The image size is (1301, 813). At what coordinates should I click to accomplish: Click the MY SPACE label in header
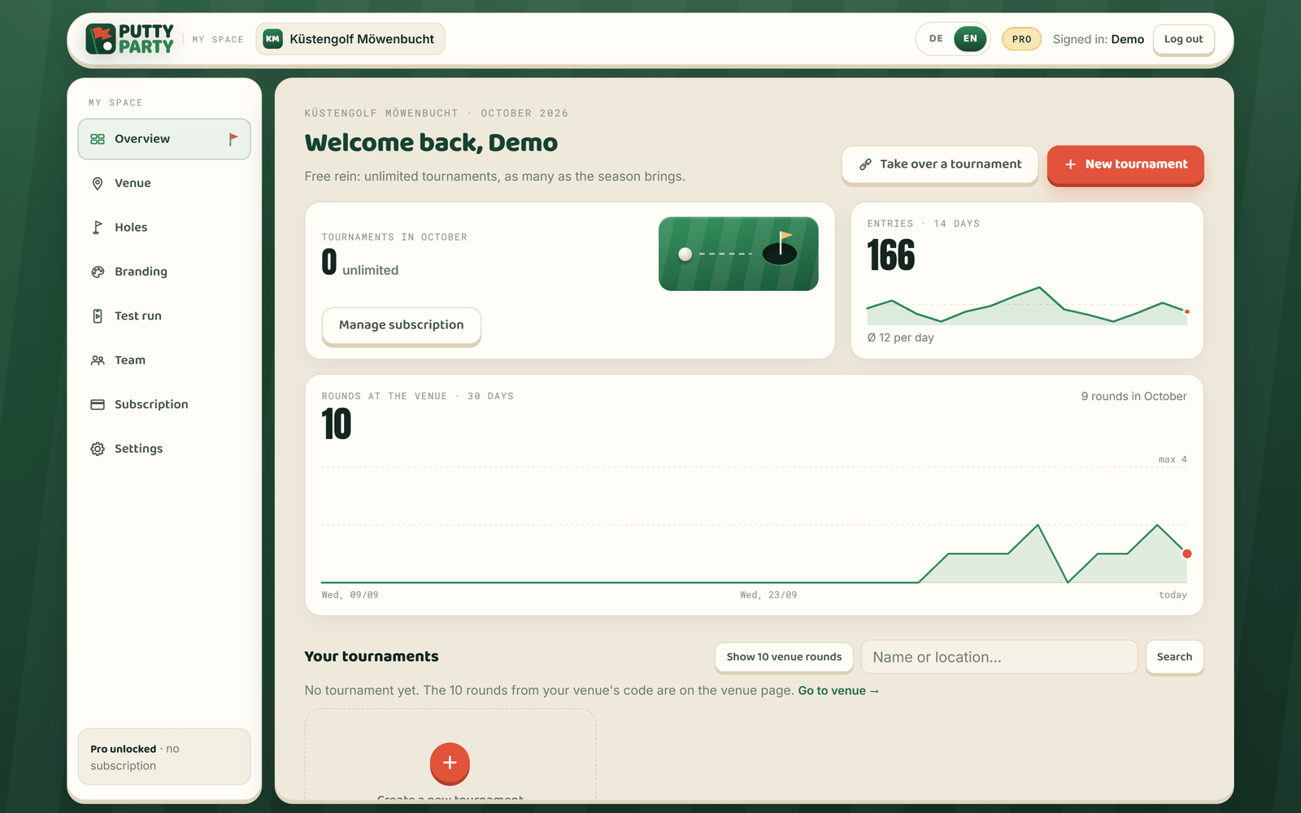(x=218, y=39)
